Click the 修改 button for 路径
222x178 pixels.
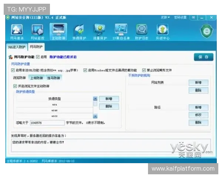[198, 115]
